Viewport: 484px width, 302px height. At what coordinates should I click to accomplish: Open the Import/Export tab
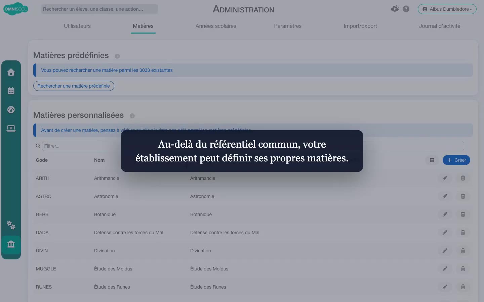[360, 26]
